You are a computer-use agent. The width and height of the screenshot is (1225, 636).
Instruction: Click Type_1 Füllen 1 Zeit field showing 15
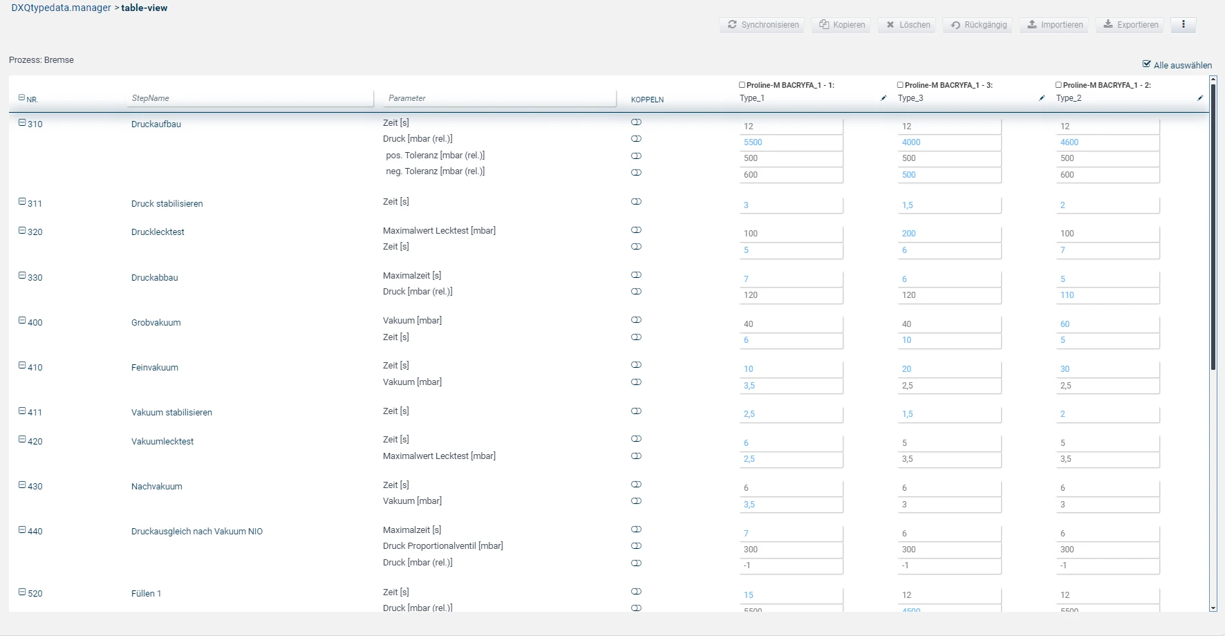[791, 595]
